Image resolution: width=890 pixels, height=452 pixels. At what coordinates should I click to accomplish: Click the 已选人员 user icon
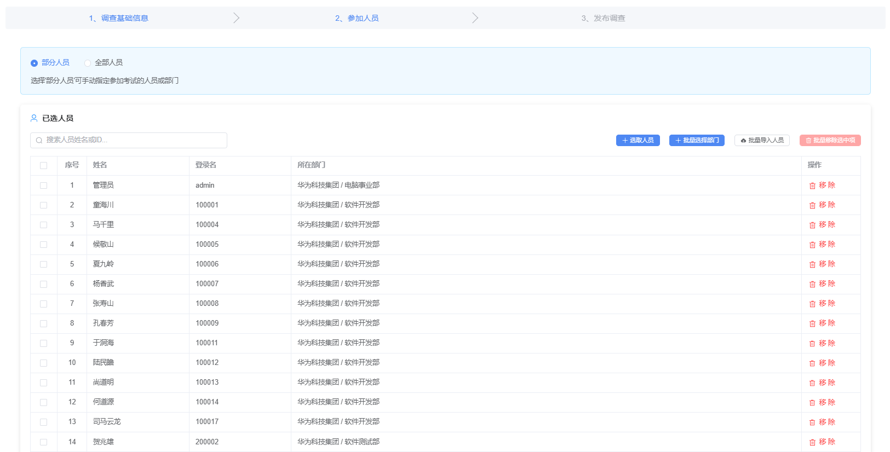click(34, 118)
